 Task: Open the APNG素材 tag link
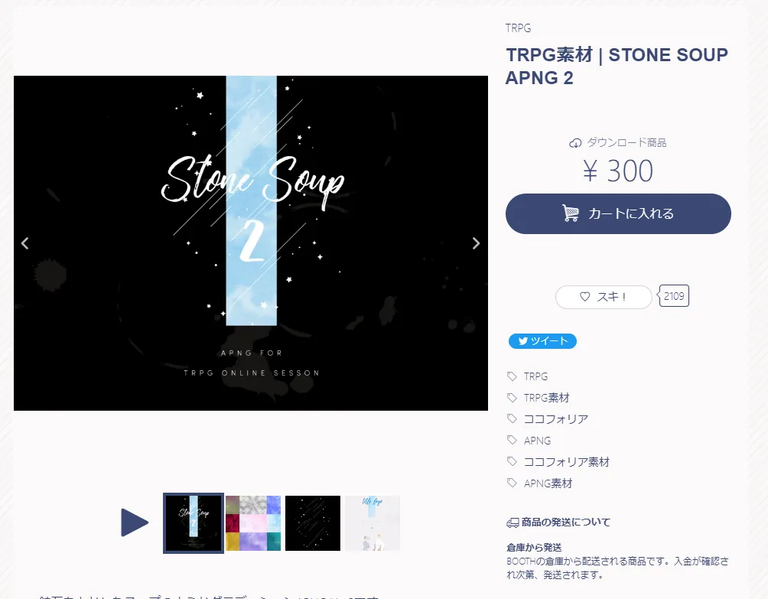pyautogui.click(x=548, y=483)
